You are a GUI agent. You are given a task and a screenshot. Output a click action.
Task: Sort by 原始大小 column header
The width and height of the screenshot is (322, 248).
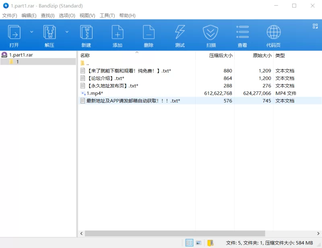(x=262, y=56)
